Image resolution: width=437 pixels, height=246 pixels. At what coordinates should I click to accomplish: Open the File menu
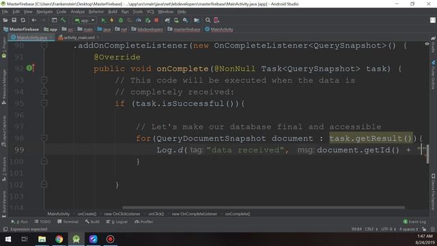pyautogui.click(x=5, y=12)
